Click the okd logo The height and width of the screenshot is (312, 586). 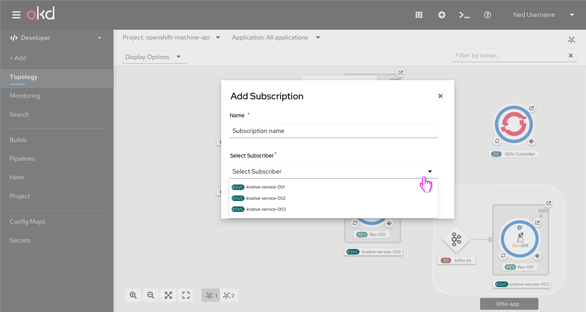coord(41,14)
